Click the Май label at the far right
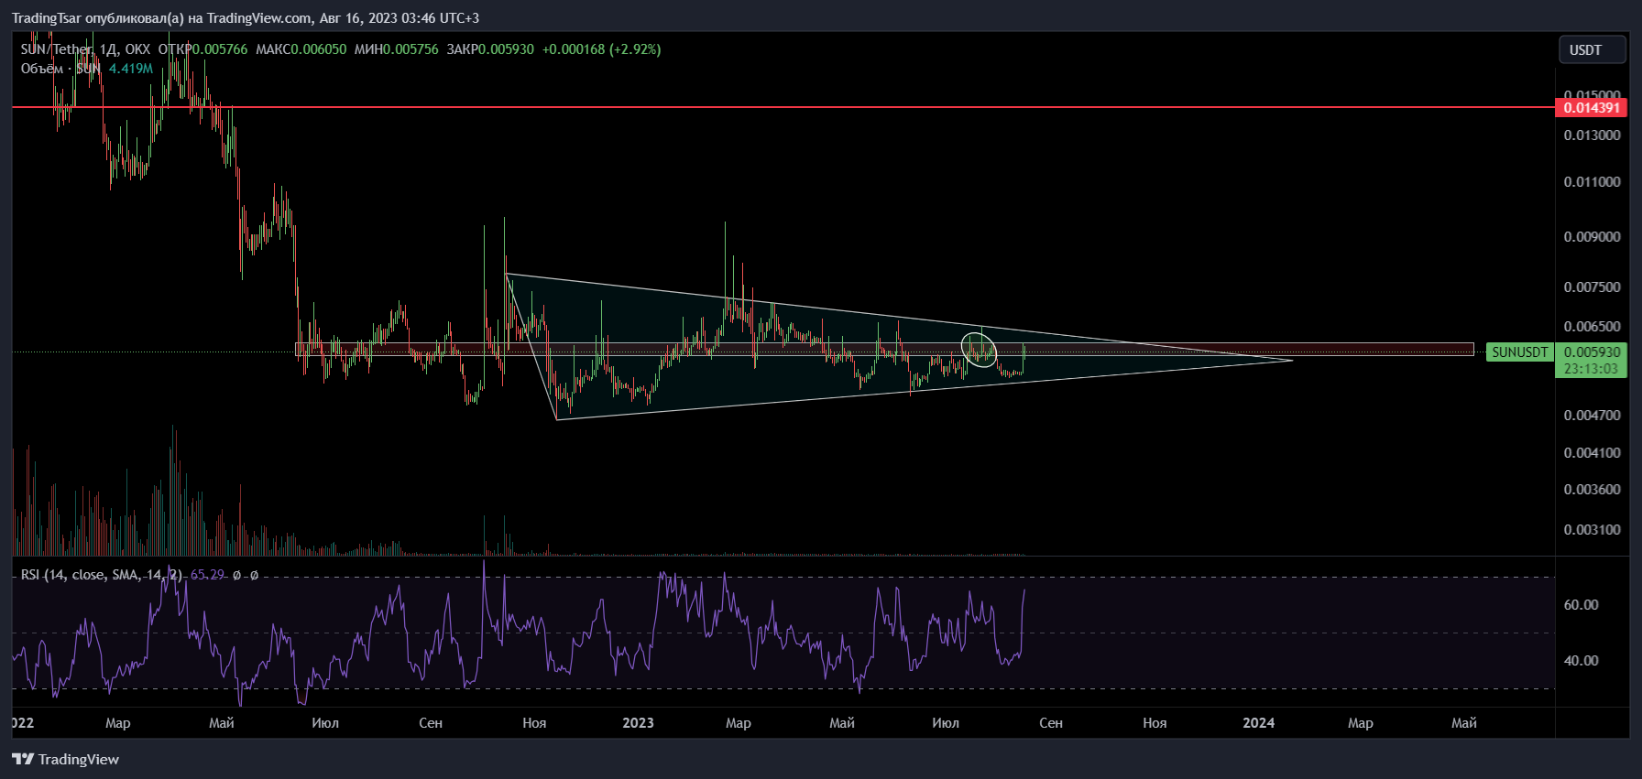1642x779 pixels. tap(1464, 723)
